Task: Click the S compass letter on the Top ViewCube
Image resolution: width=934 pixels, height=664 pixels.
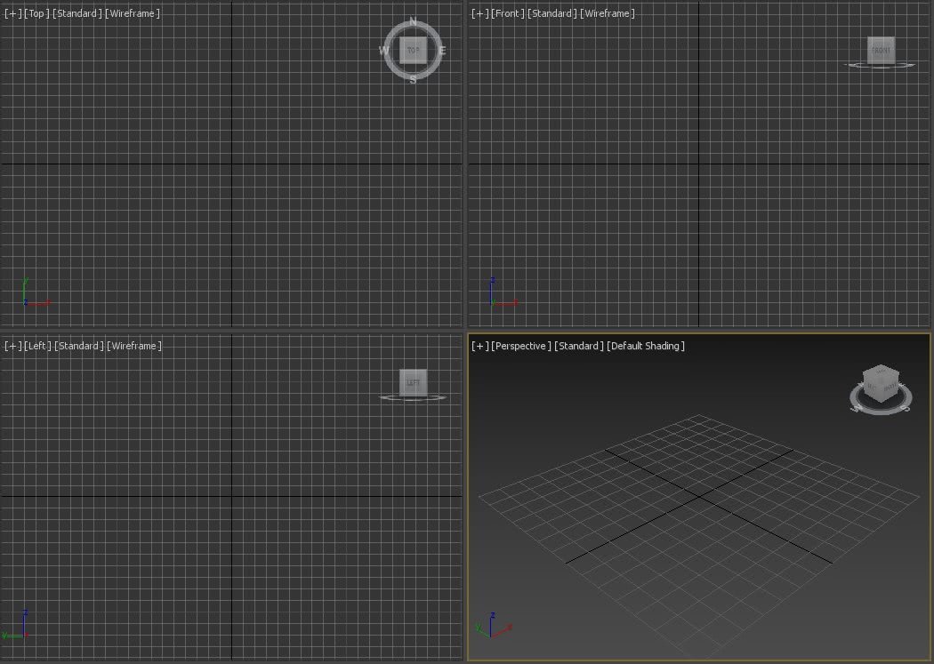Action: [413, 79]
